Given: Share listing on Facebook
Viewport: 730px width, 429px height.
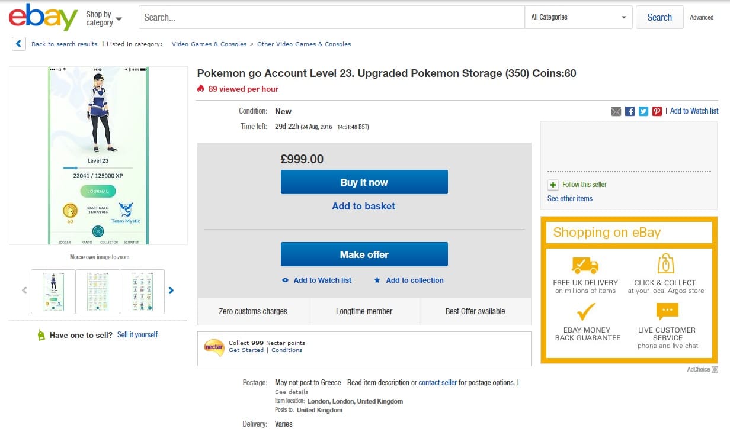Looking at the screenshot, I should [x=630, y=111].
